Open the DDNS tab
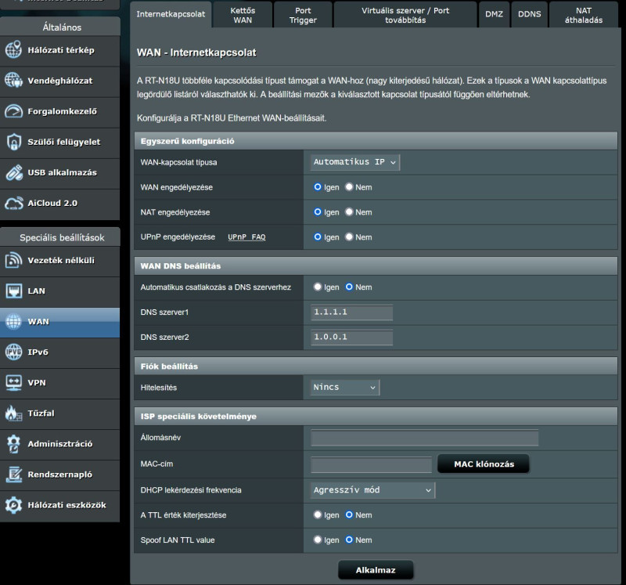 pos(529,14)
